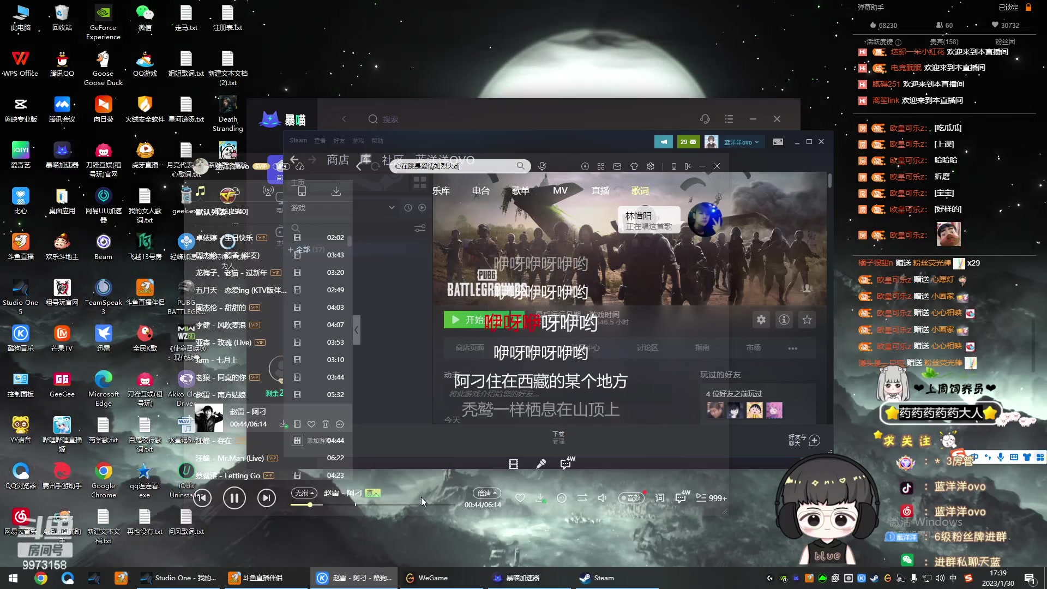Expand the 蓝洋洋ovo Steam account dropdown
The image size is (1047, 589).
pos(741,142)
